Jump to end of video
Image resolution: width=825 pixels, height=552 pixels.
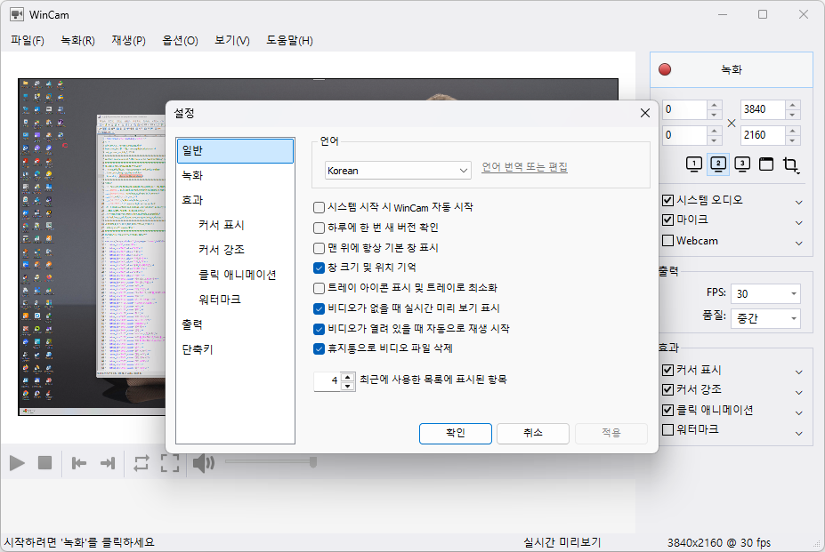pos(108,463)
